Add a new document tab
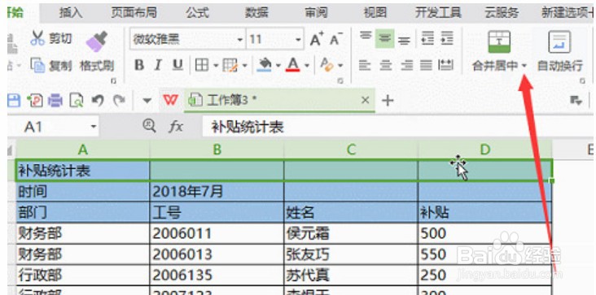Image resolution: width=596 pixels, height=295 pixels. (x=388, y=101)
